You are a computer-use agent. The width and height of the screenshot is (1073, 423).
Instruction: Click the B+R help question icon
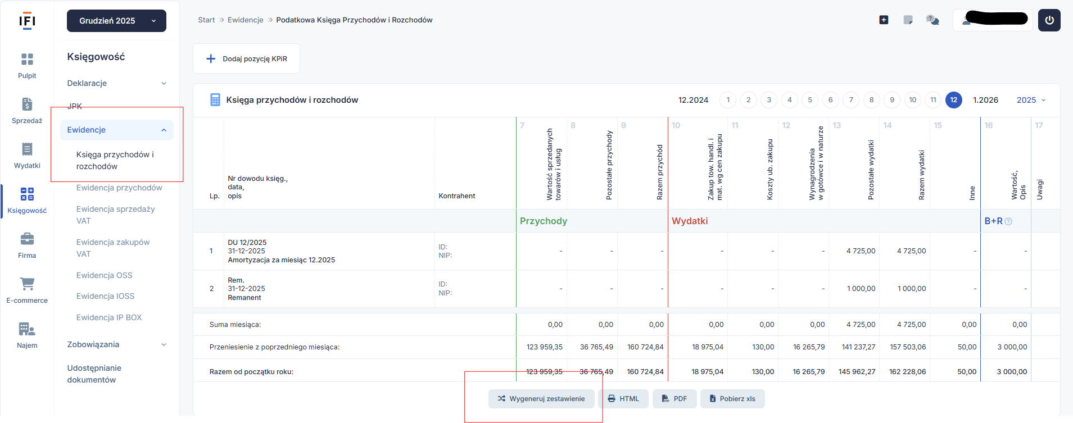1008,221
